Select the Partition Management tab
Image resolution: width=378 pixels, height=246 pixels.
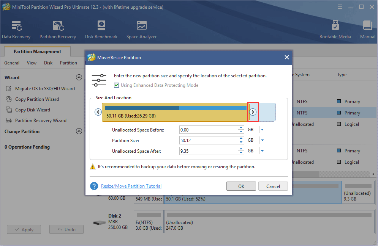(37, 52)
